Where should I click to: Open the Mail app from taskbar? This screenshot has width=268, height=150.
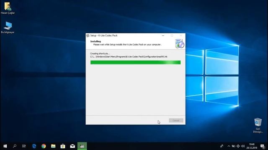click(72, 146)
